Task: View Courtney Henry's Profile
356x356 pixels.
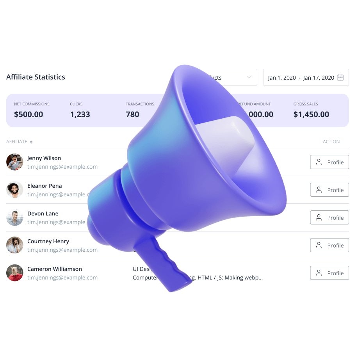Action: 329,245
